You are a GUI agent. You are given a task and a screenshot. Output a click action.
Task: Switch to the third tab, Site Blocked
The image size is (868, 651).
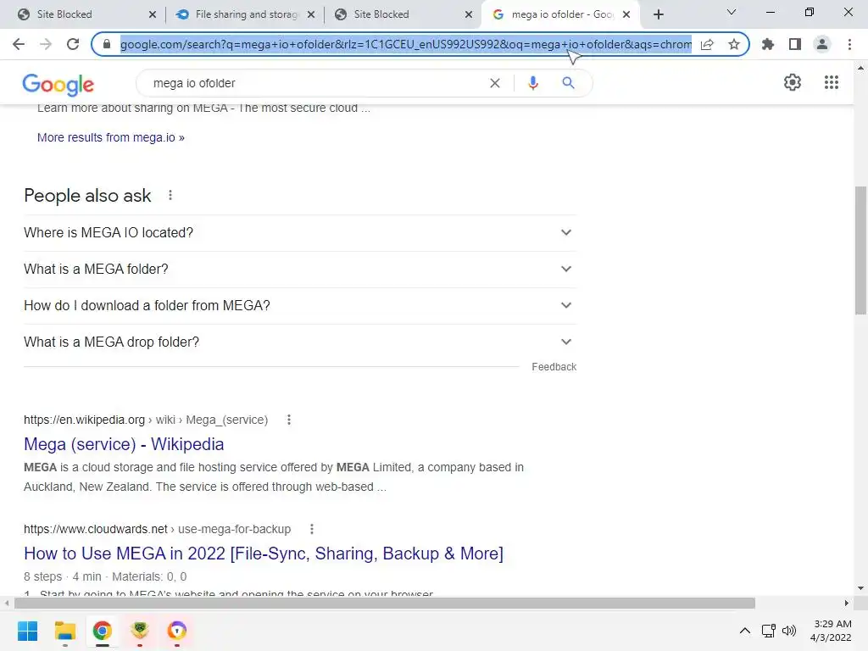tap(403, 14)
